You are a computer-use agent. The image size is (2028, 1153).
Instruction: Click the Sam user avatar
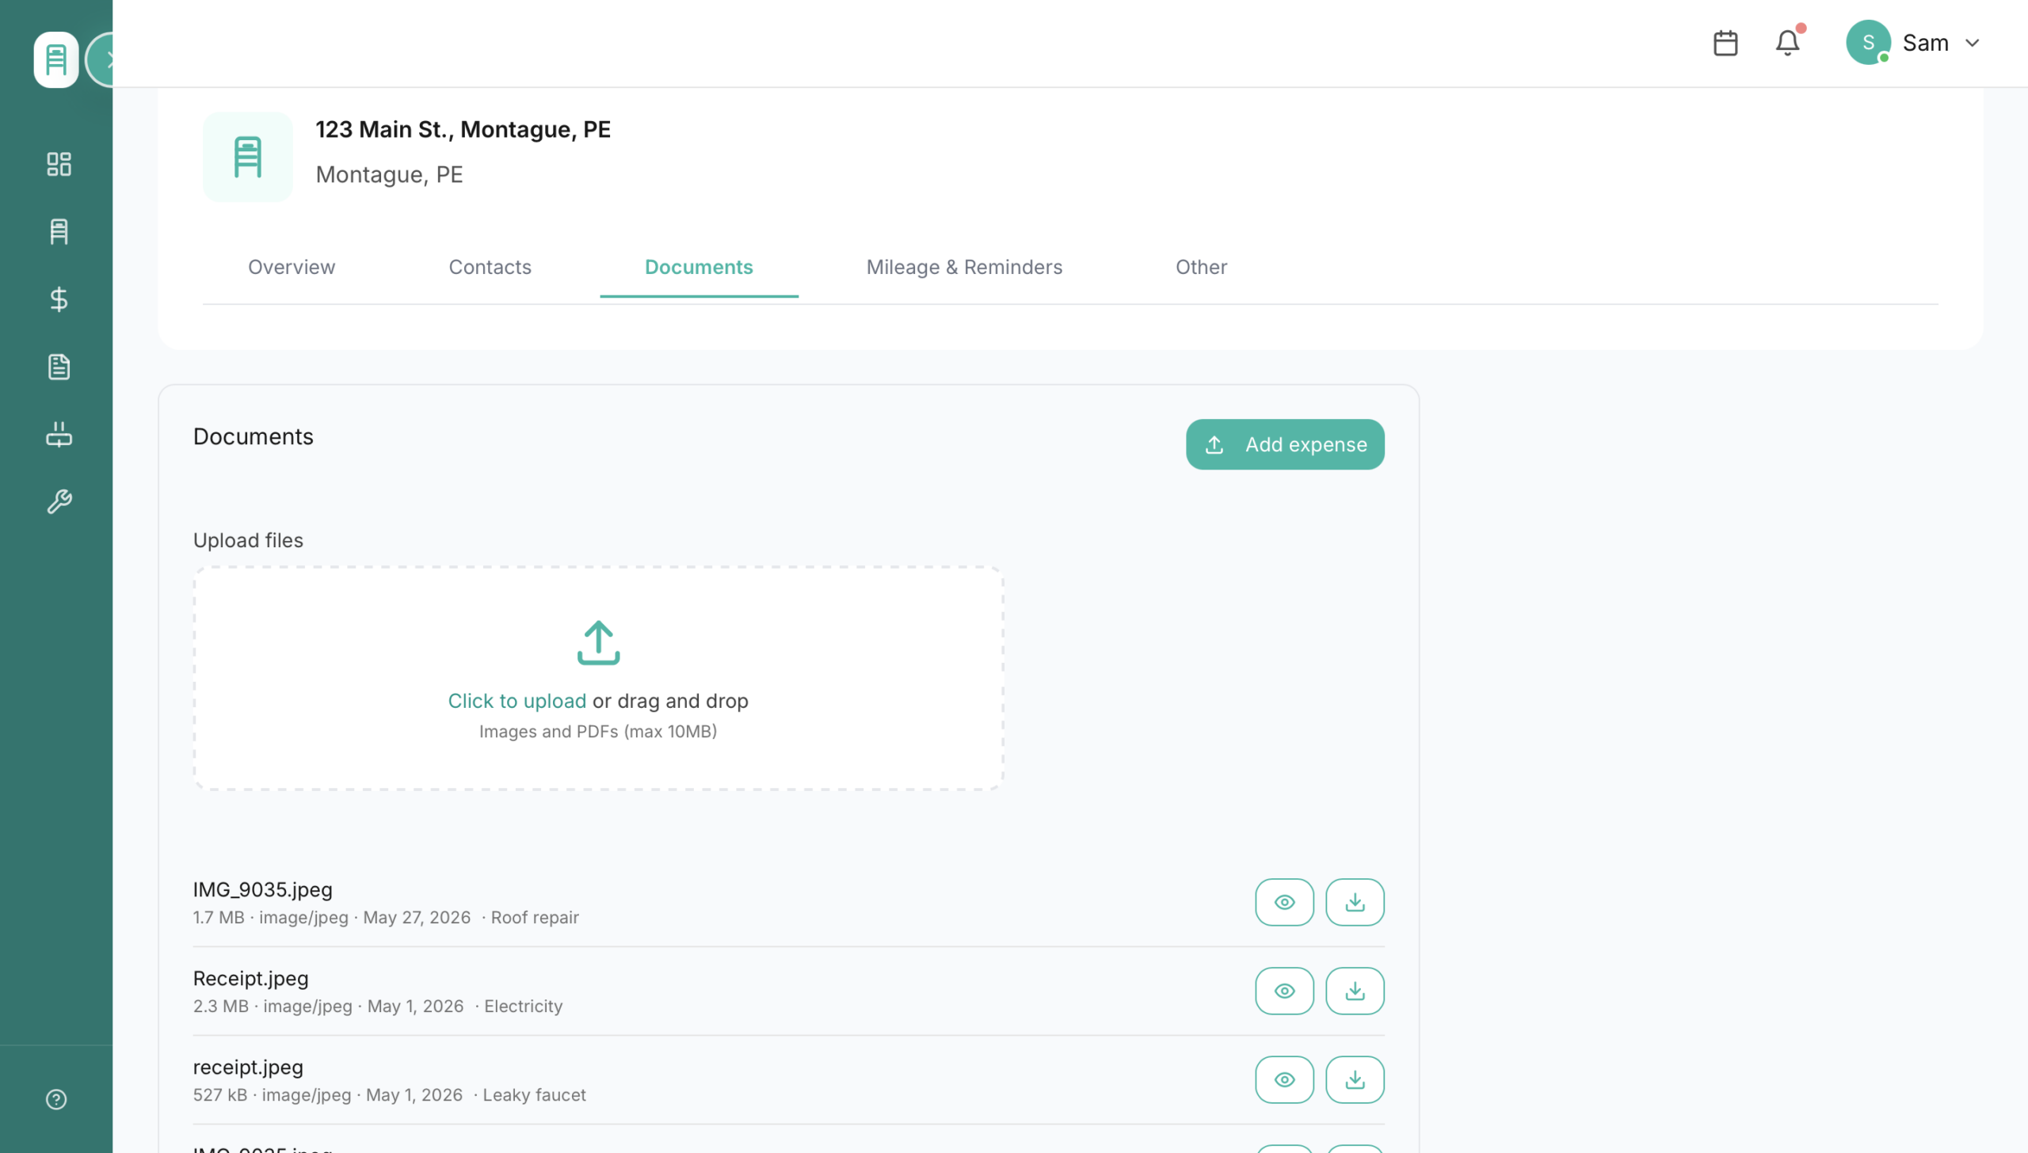[1868, 42]
